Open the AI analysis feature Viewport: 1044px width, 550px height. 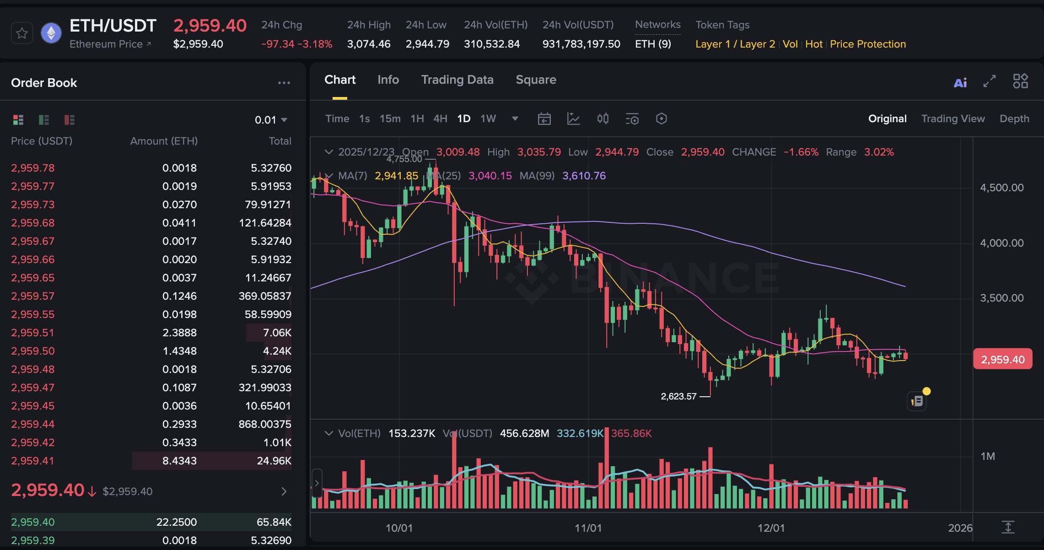(960, 81)
